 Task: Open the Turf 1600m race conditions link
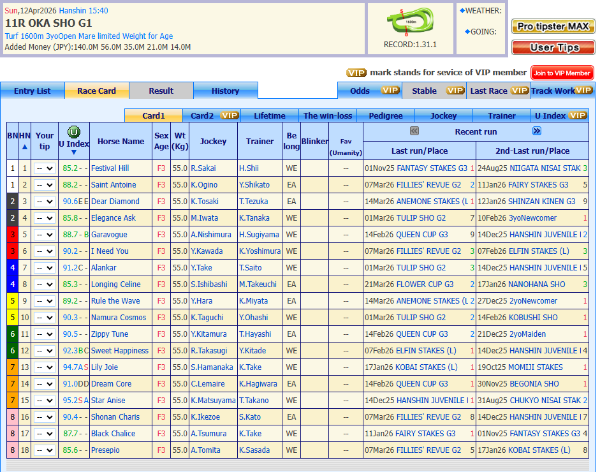(89, 36)
